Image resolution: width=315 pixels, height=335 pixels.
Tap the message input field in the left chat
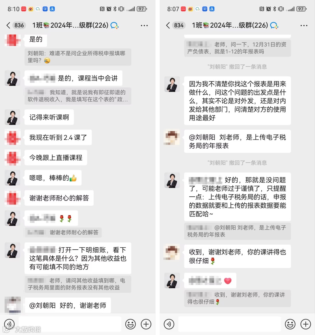tap(70, 324)
